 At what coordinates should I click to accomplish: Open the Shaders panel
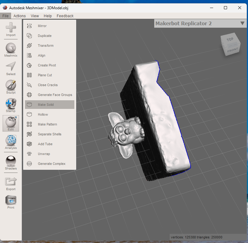tap(11, 163)
